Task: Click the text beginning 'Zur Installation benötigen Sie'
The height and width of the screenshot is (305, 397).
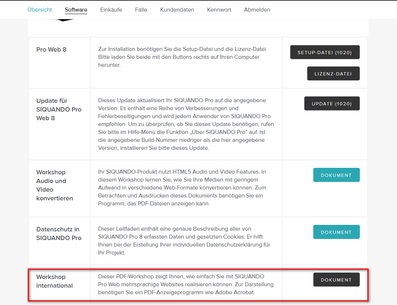Action: pyautogui.click(x=183, y=57)
